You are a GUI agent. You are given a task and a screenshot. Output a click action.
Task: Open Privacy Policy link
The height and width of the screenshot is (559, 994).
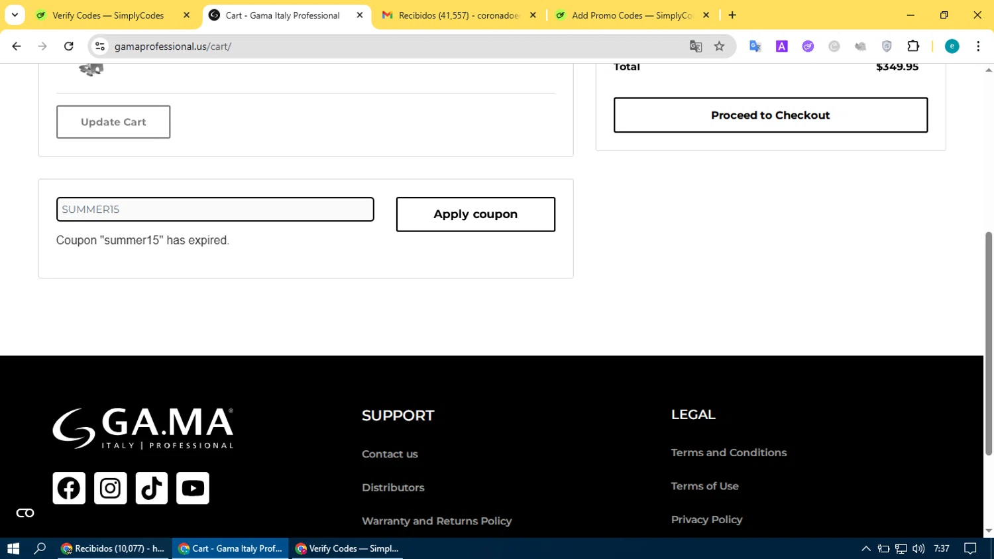click(707, 520)
